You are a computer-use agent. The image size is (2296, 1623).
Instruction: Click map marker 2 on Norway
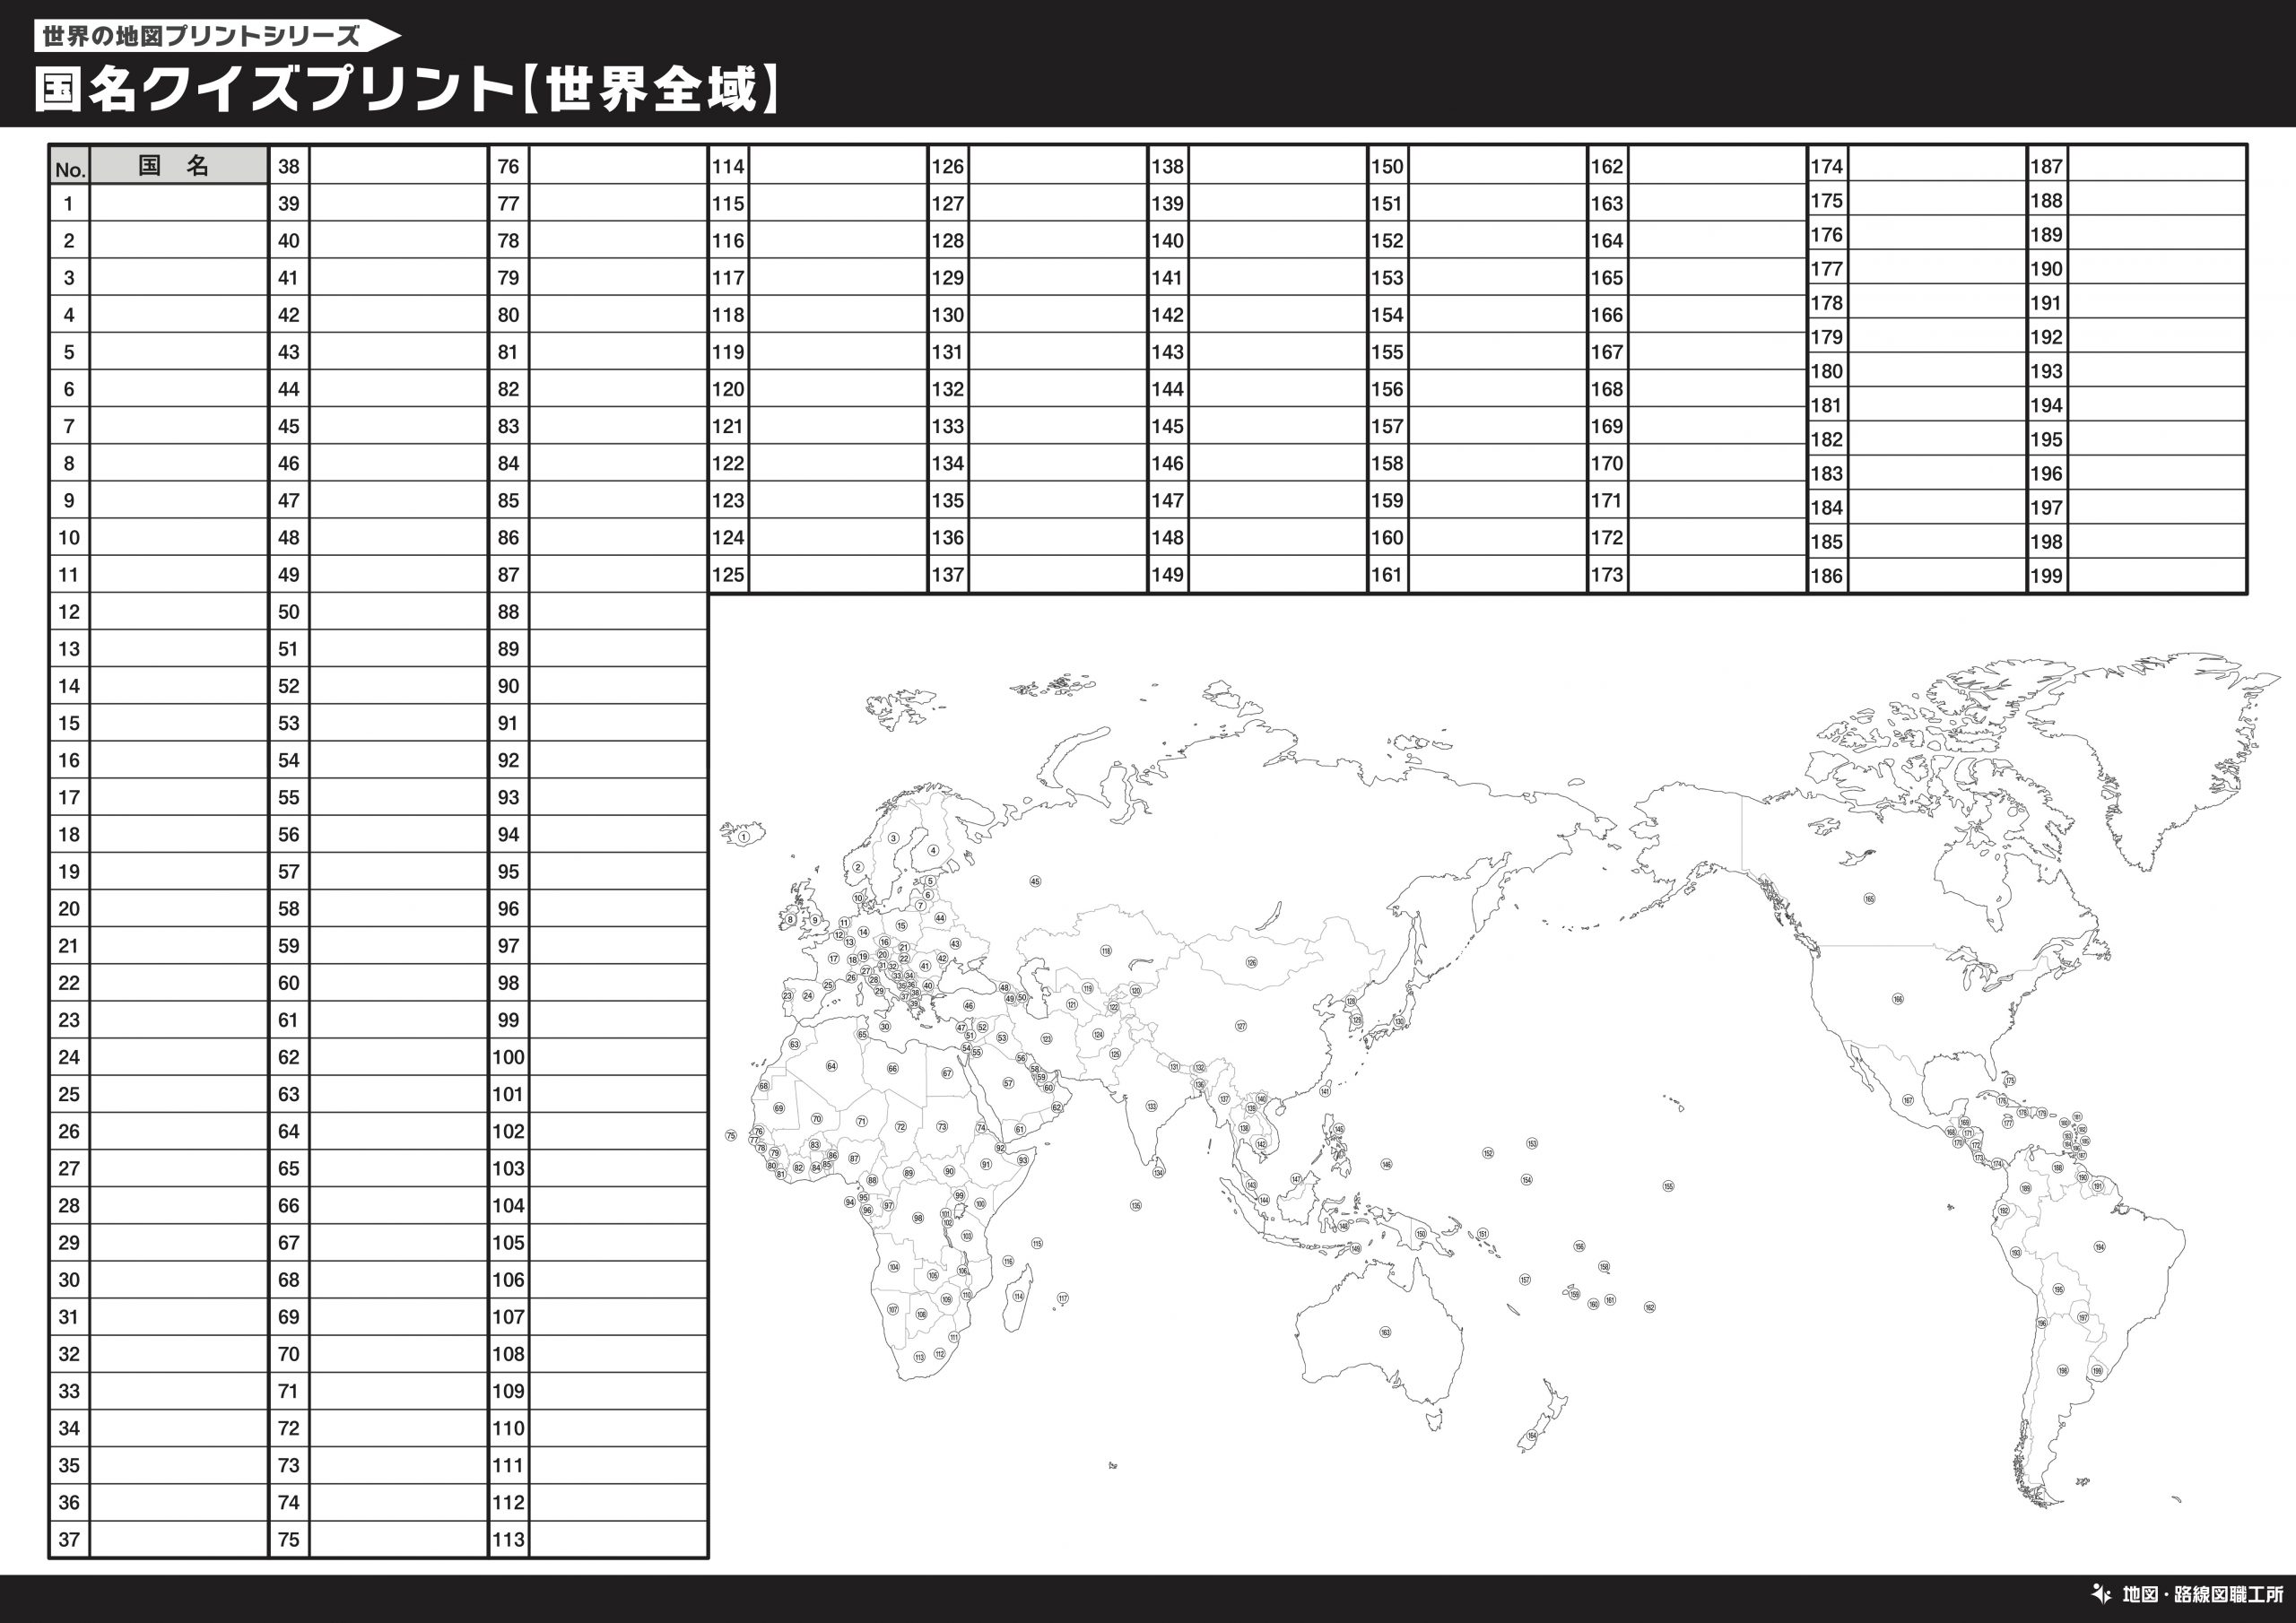pos(858,867)
